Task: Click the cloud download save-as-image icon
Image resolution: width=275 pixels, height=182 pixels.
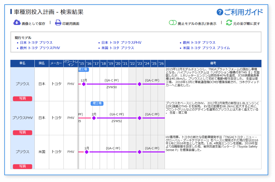Action: [x=17, y=23]
